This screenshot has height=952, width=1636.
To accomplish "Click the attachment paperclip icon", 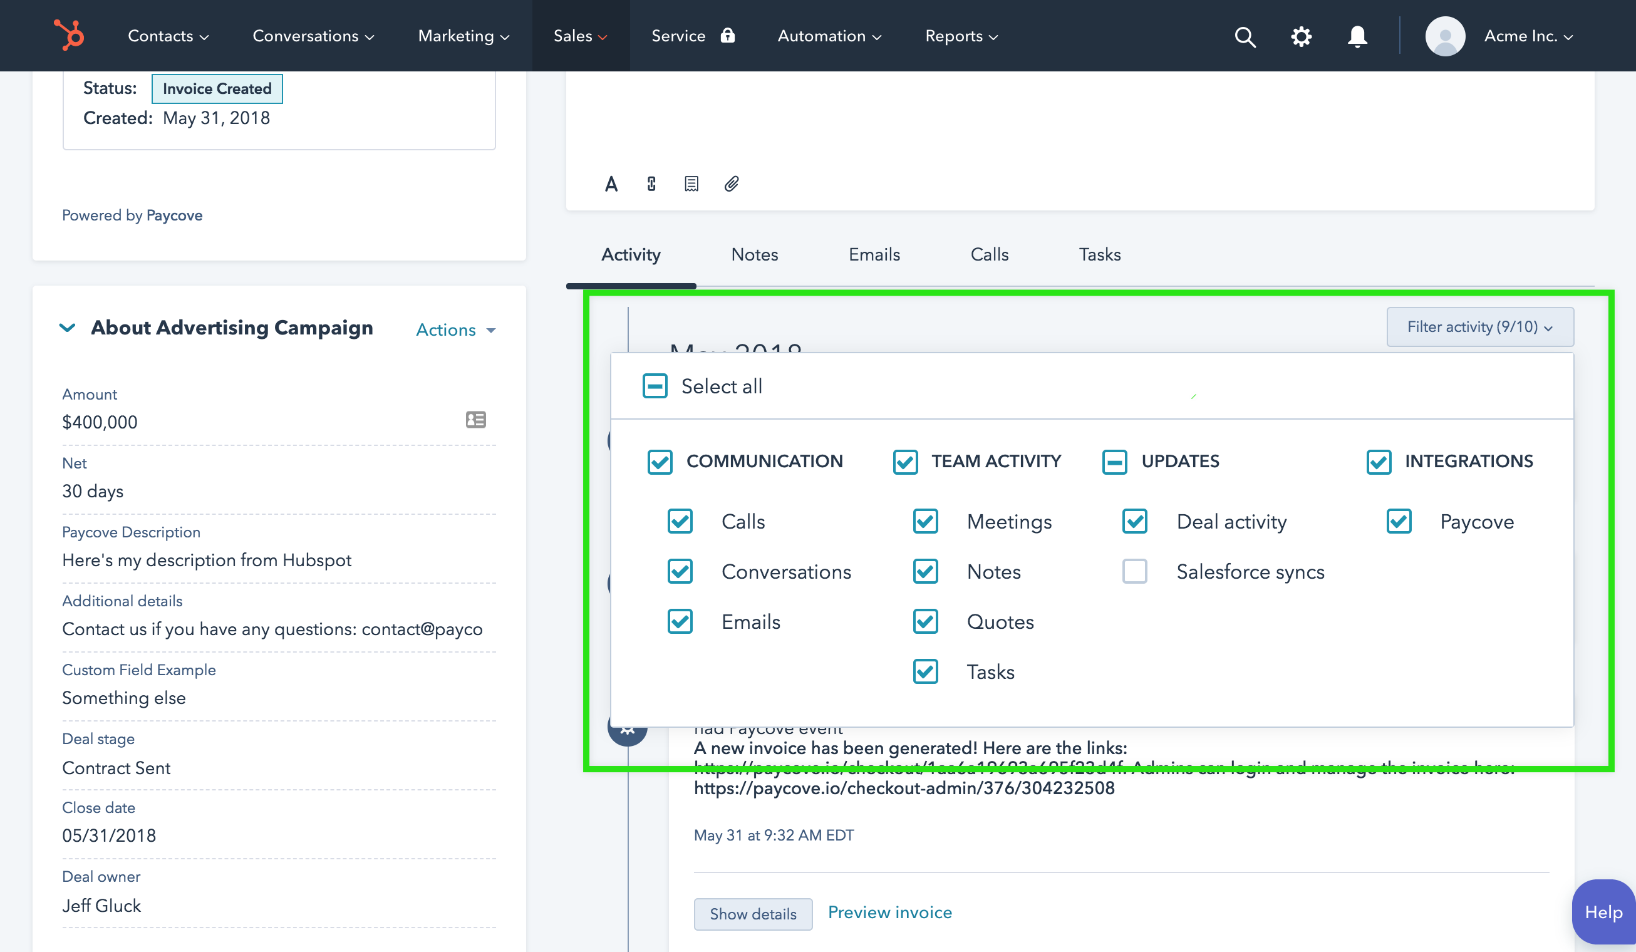I will (732, 184).
